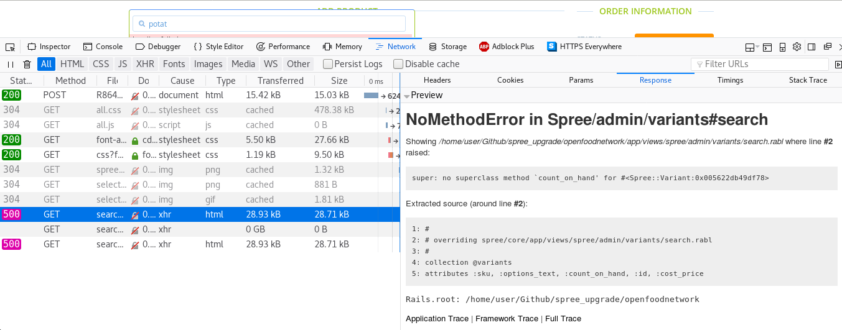The height and width of the screenshot is (330, 842).
Task: Toggle network details pane arrow icon
Action: pos(838,64)
